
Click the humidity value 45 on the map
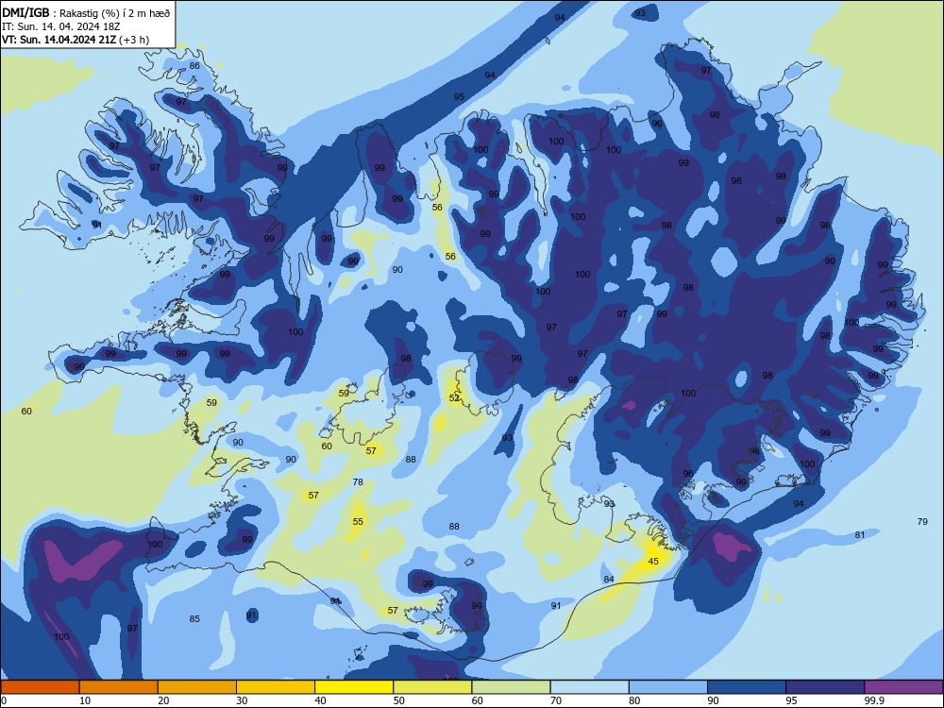[x=653, y=561]
